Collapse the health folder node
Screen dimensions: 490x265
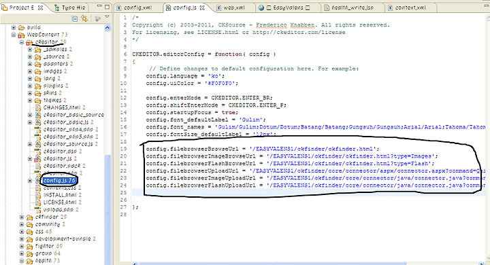click(x=22, y=261)
